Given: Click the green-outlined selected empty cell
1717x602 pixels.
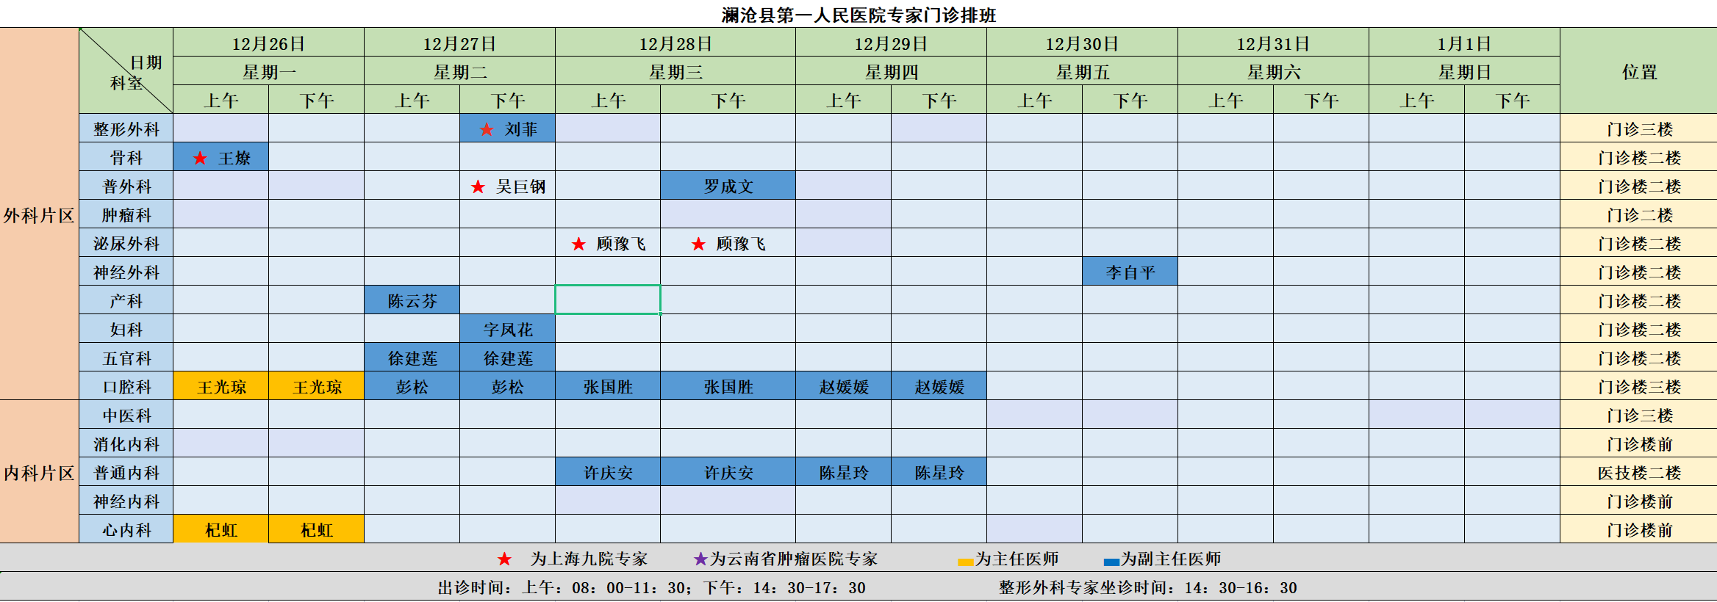Looking at the screenshot, I should point(608,300).
